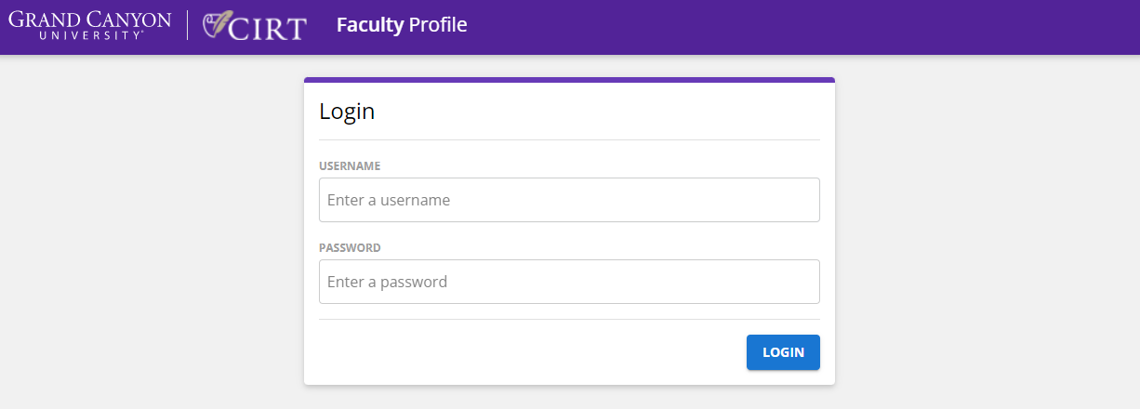Click the Login card heading
Screen dimensions: 1140x409
347,112
